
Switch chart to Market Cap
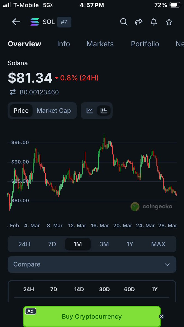point(54,111)
